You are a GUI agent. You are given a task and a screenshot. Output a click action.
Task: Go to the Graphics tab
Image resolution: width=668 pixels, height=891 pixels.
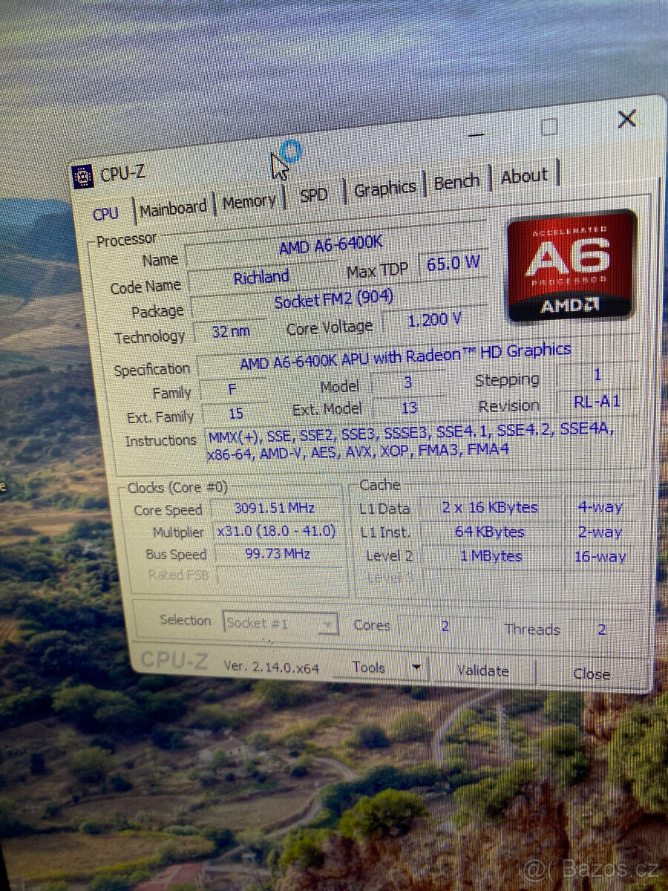point(384,189)
